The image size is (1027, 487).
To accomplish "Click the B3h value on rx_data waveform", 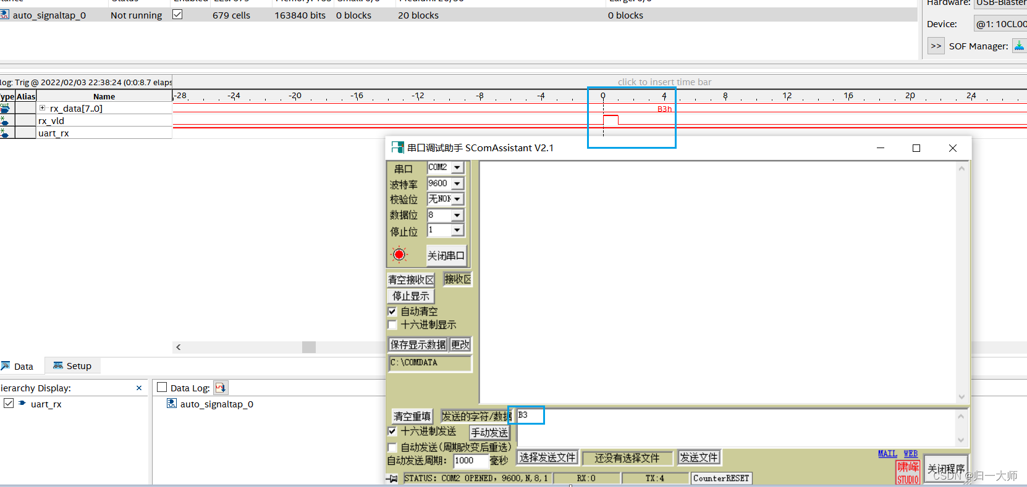I will click(664, 109).
